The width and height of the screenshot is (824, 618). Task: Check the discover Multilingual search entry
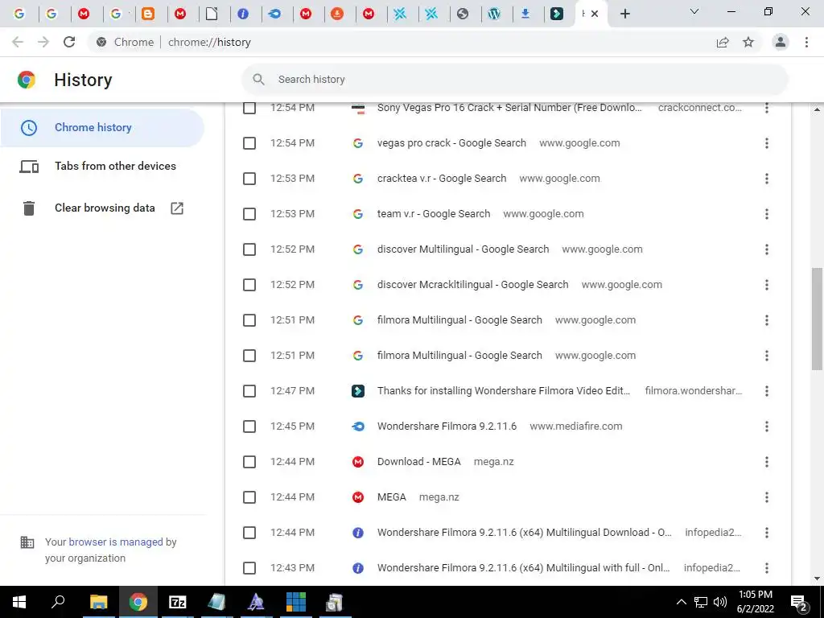click(x=249, y=249)
